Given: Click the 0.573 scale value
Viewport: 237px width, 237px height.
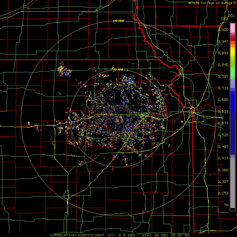Looking at the screenshot, I should pyautogui.click(x=223, y=123).
